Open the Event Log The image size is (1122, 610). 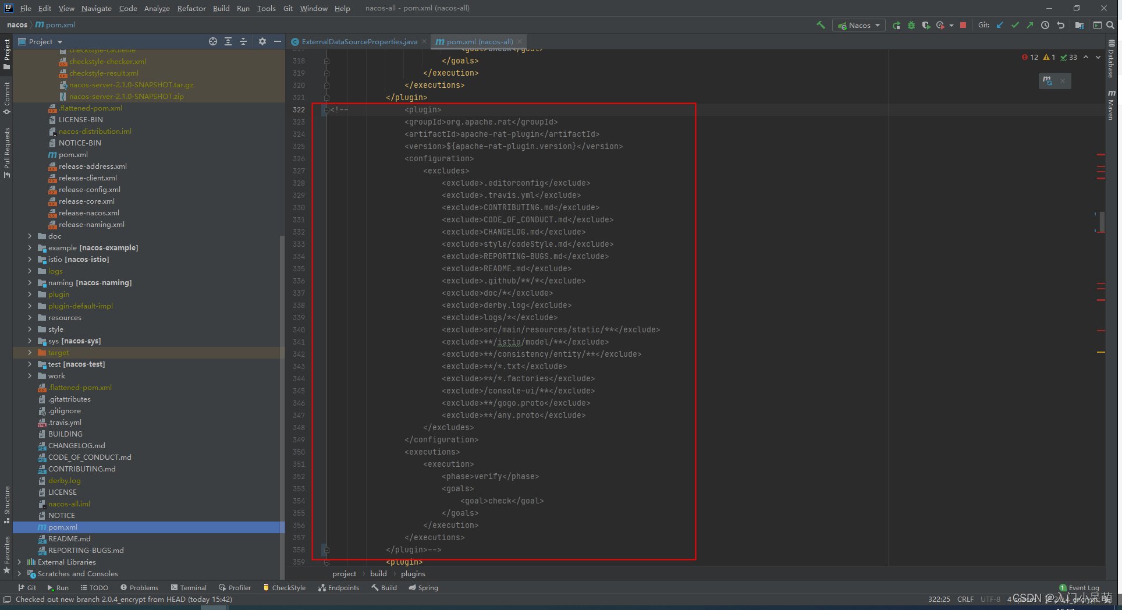(1079, 587)
